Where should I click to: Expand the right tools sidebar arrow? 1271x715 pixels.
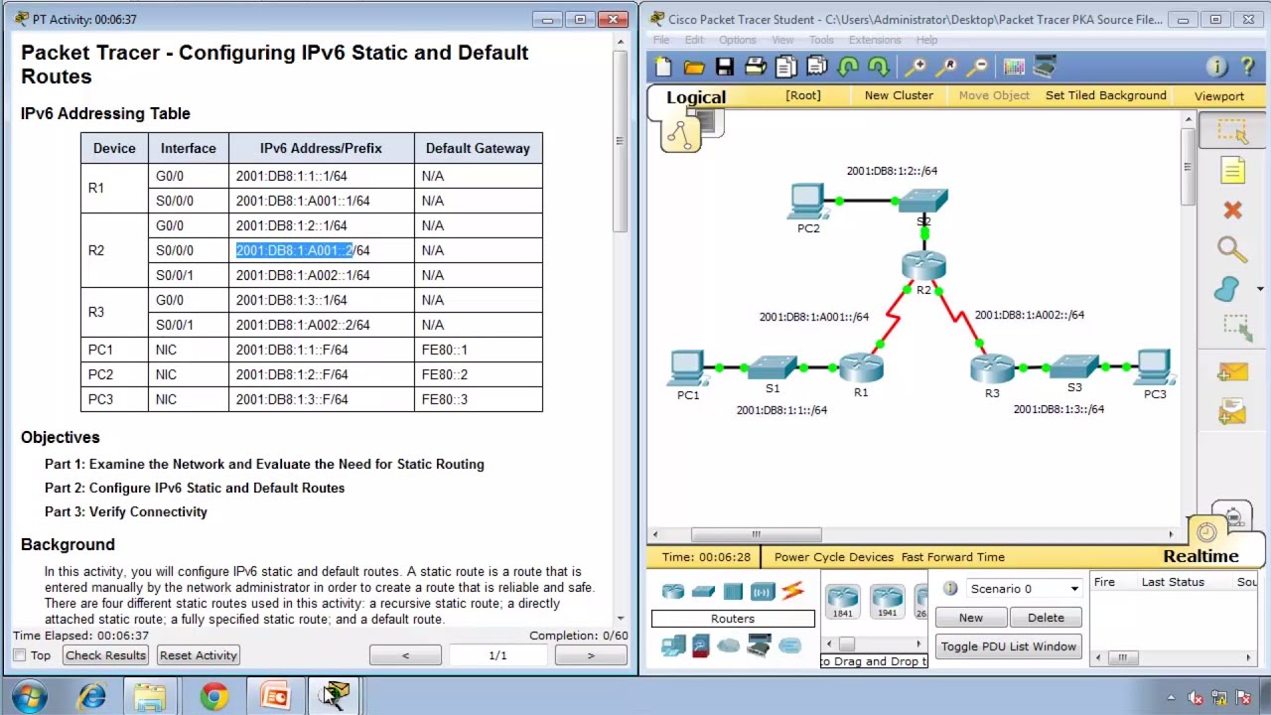coord(1260,289)
